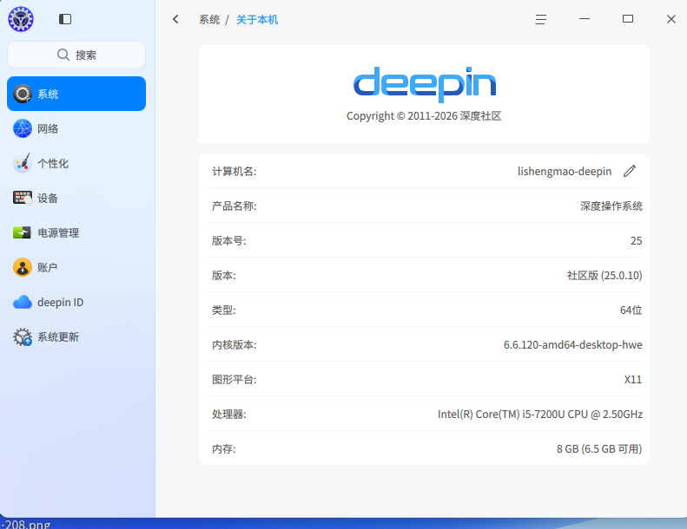Image resolution: width=687 pixels, height=529 pixels.
Task: Click the 关于本机 breadcrumb item
Action: click(x=257, y=19)
